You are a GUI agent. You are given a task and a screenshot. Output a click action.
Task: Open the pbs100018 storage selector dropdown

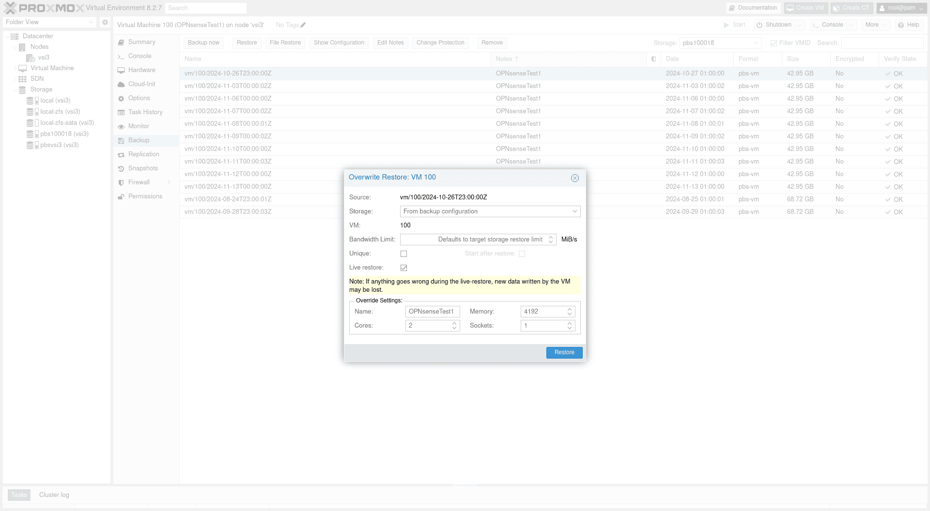756,43
